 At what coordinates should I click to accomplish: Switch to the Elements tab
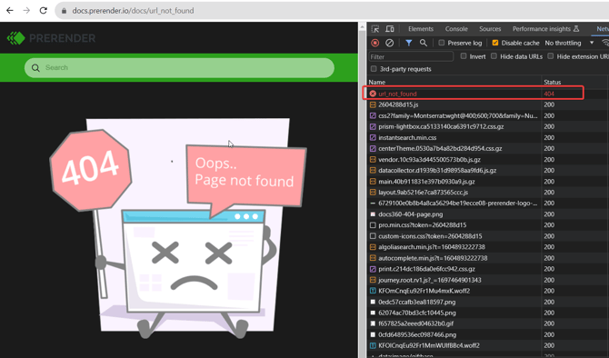pos(421,29)
